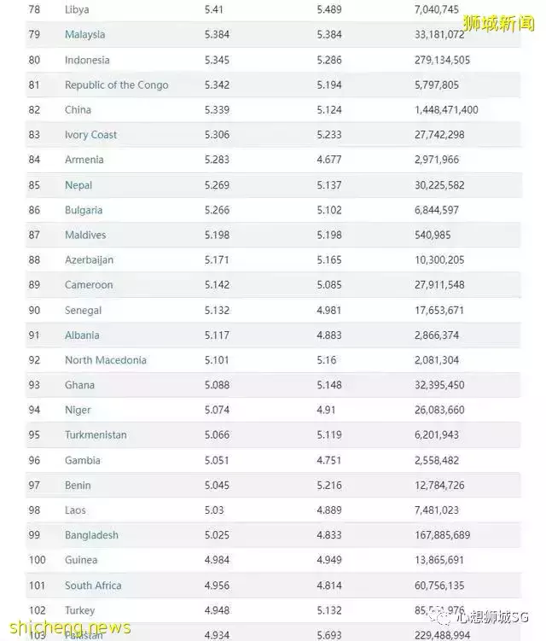Click the shicheng.news watermark text

tap(67, 627)
